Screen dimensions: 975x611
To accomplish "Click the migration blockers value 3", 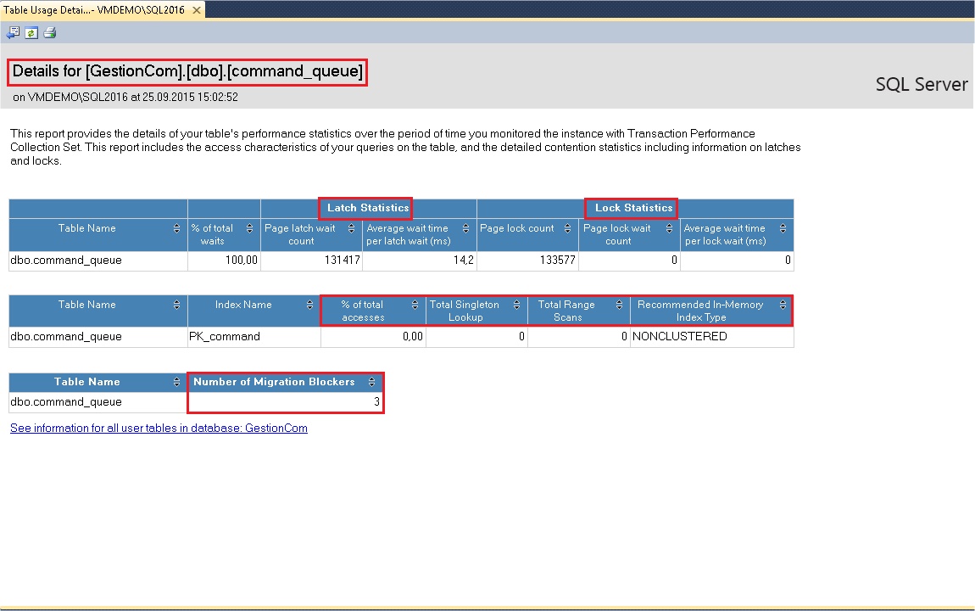I will [376, 402].
